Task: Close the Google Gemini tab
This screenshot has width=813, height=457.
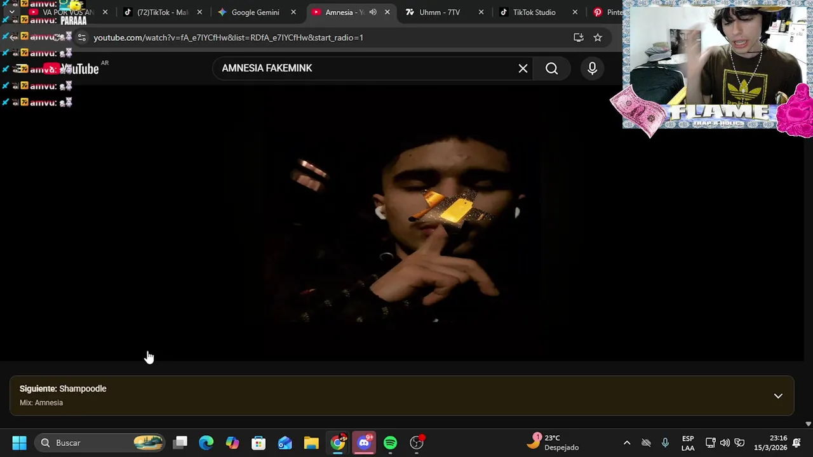Action: (293, 12)
